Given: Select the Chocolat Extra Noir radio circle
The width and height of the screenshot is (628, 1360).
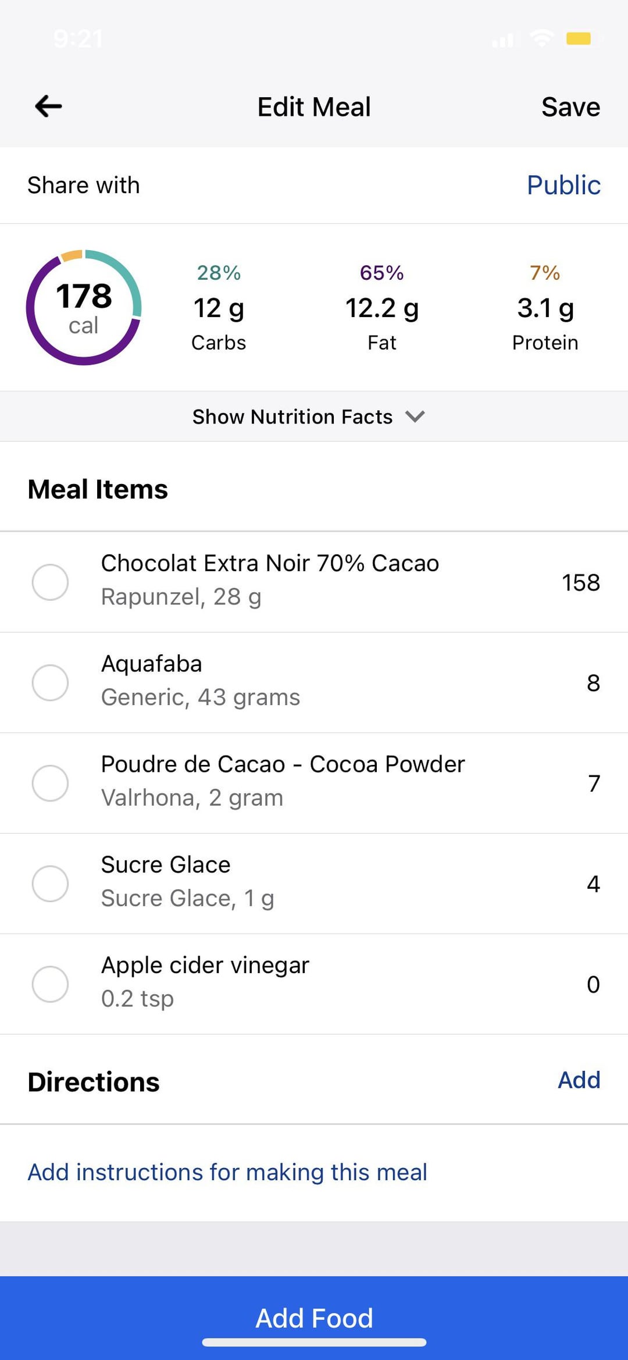Looking at the screenshot, I should 50,582.
